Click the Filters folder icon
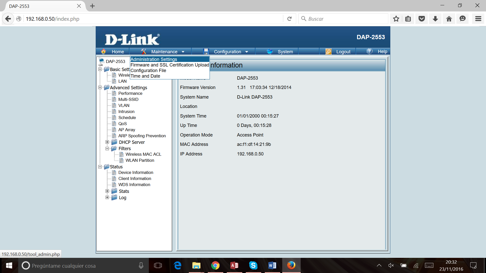The image size is (486, 273). 114,148
